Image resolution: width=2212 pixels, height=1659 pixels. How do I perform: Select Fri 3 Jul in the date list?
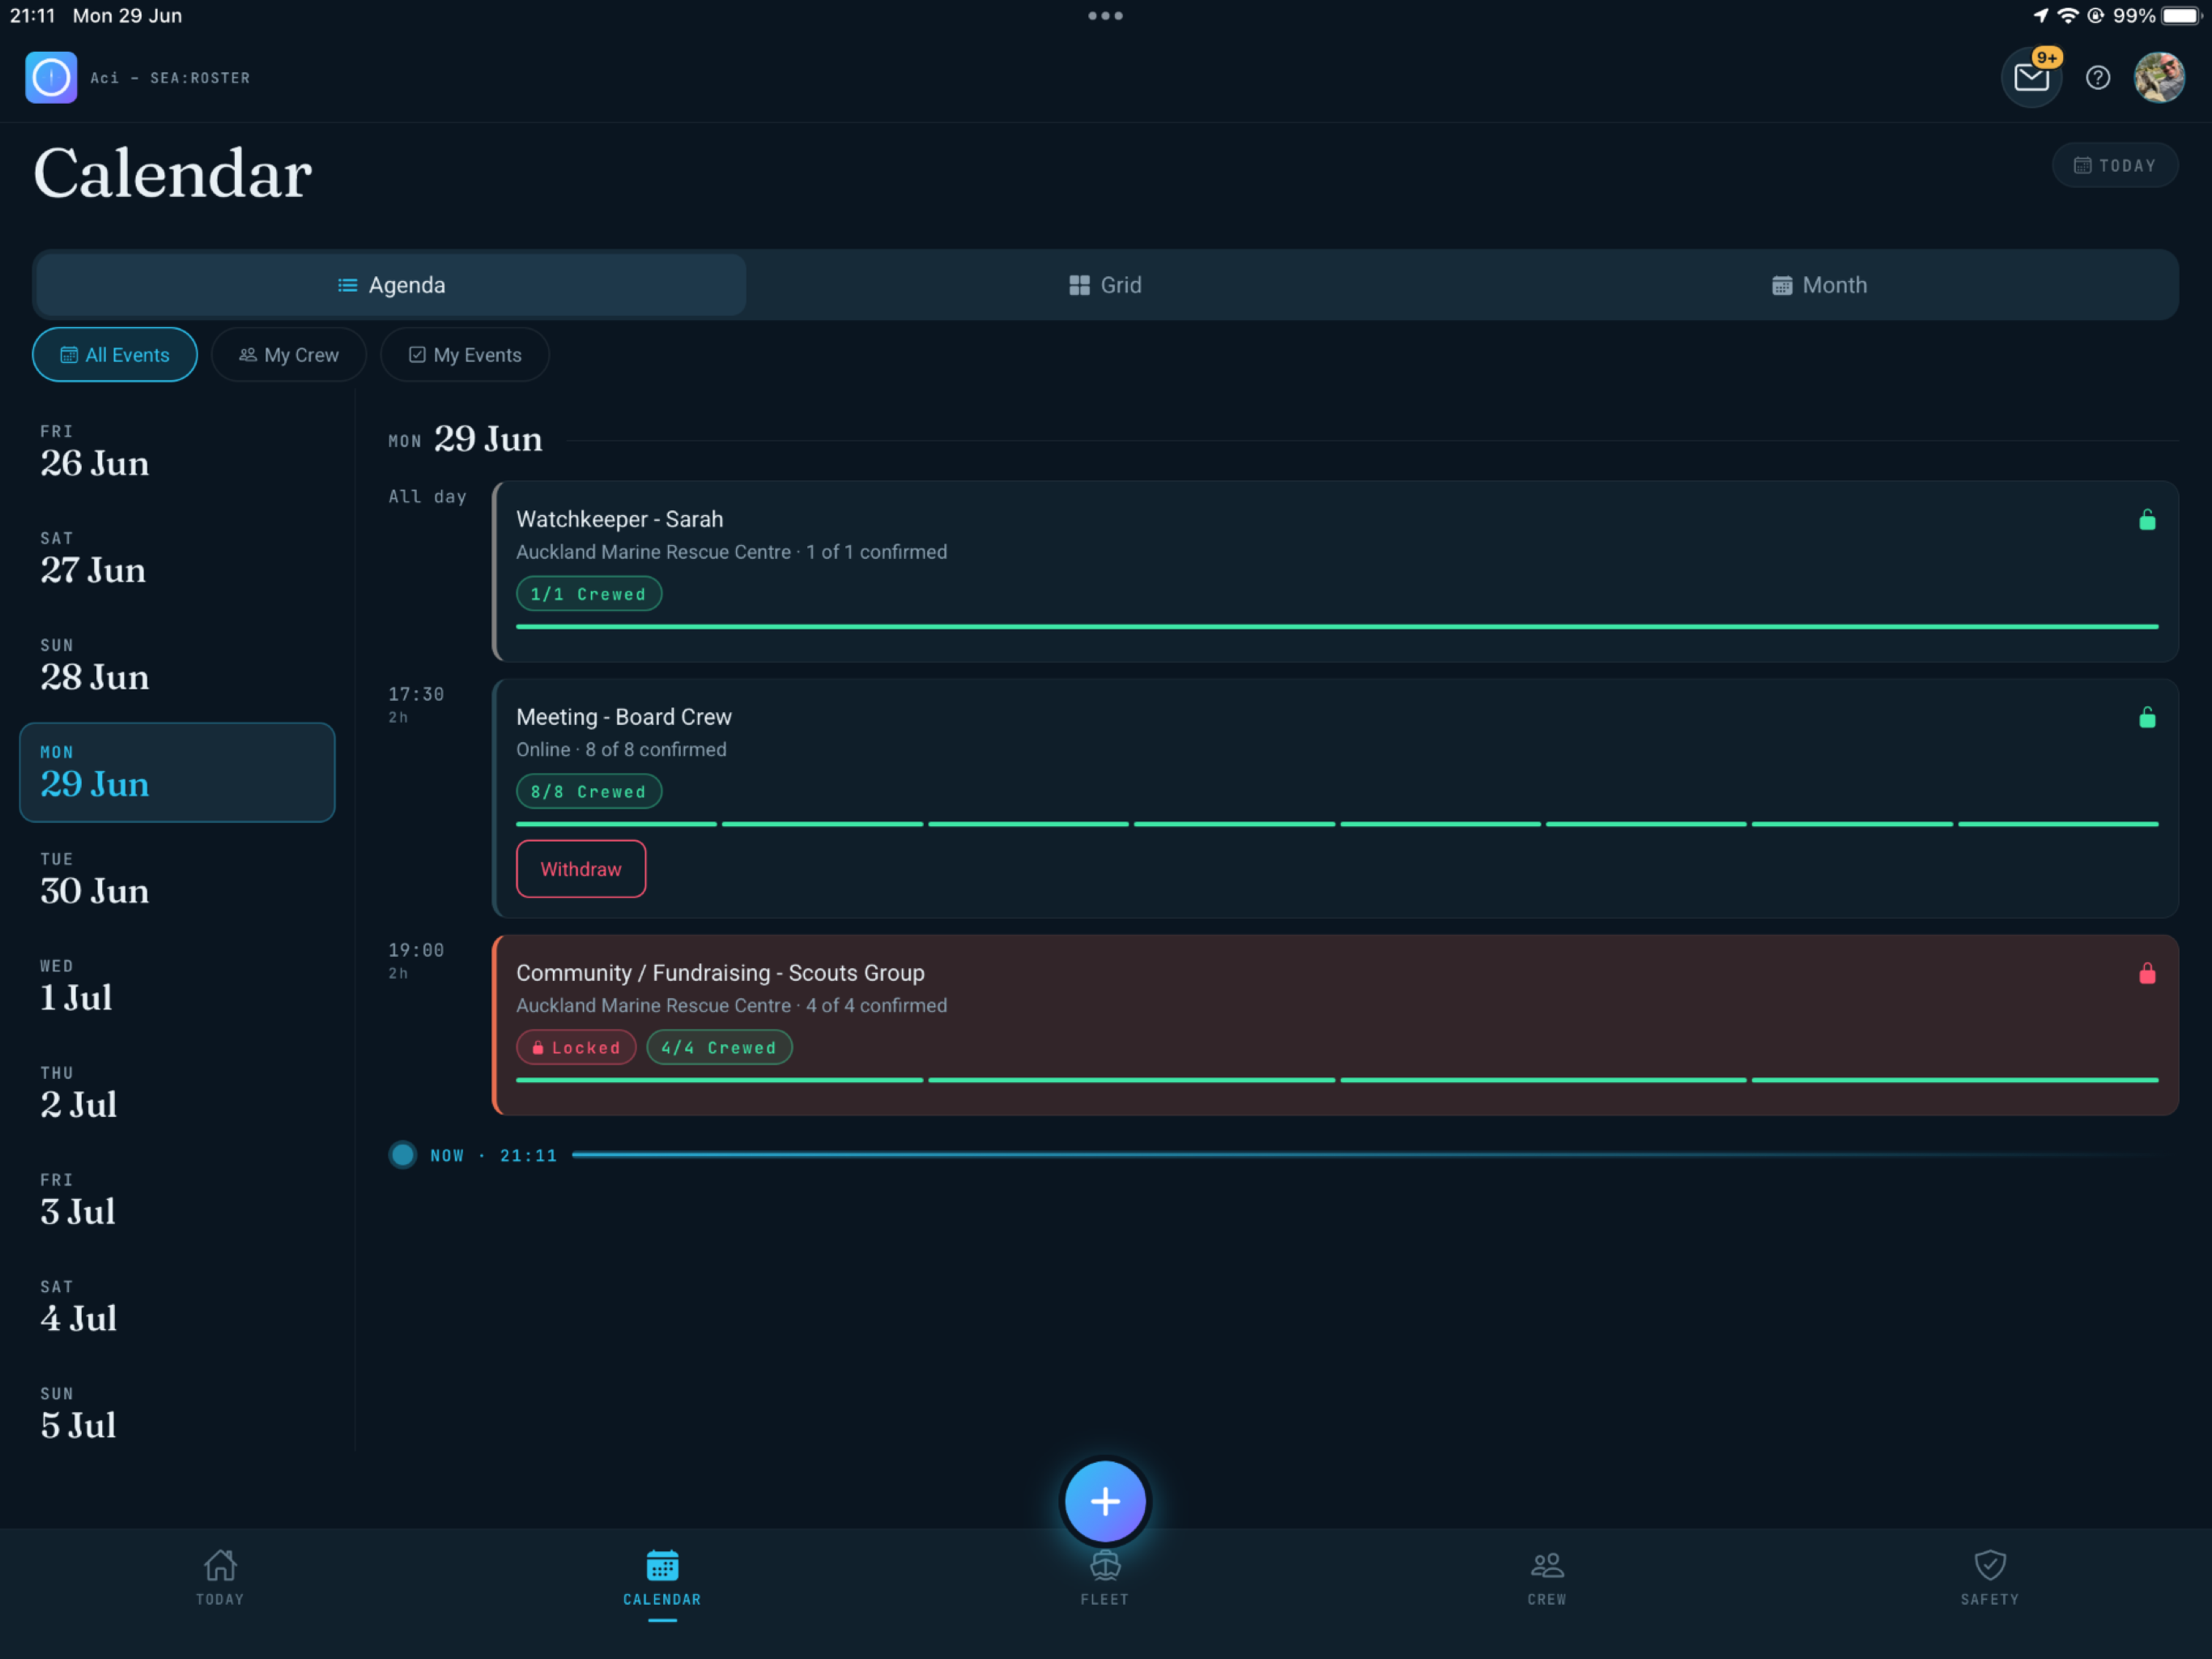(x=177, y=1201)
